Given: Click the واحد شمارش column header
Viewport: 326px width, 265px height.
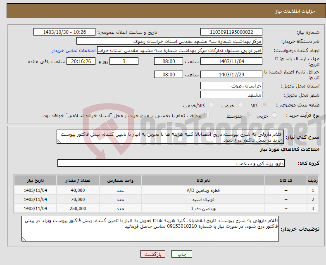Looking at the screenshot, I should 120,180.
